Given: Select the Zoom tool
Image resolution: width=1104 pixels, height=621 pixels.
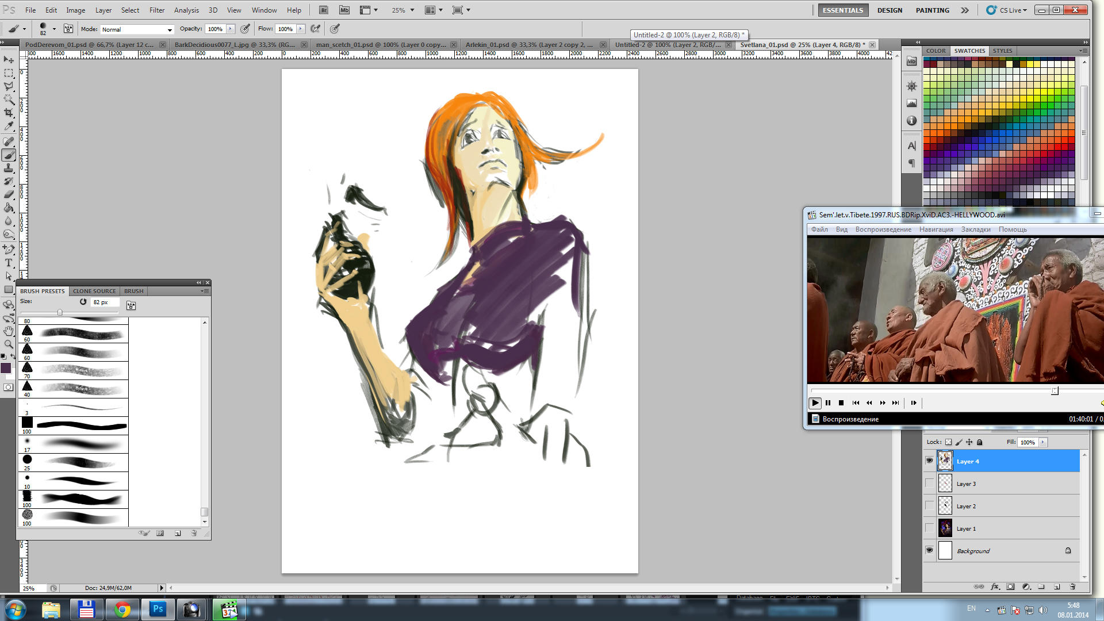Looking at the screenshot, I should point(9,344).
